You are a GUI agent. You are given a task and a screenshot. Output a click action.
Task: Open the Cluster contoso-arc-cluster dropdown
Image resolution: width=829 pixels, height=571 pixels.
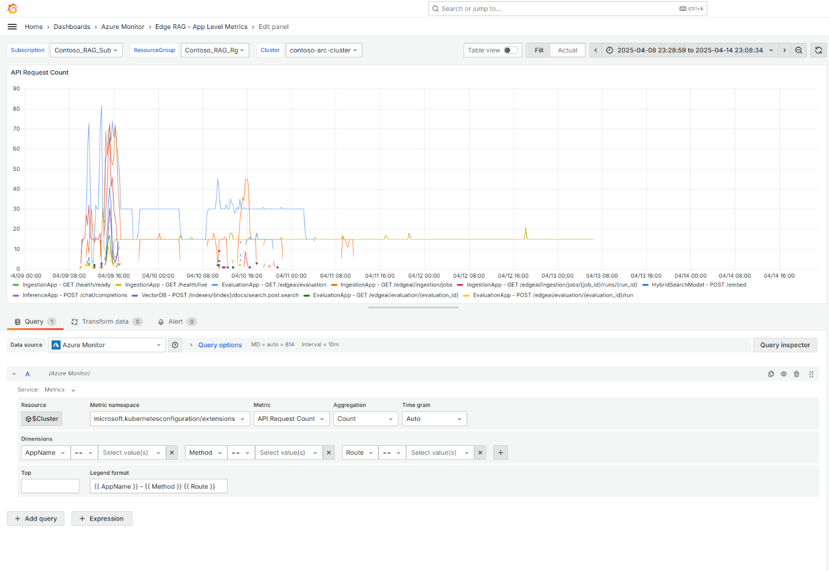323,50
